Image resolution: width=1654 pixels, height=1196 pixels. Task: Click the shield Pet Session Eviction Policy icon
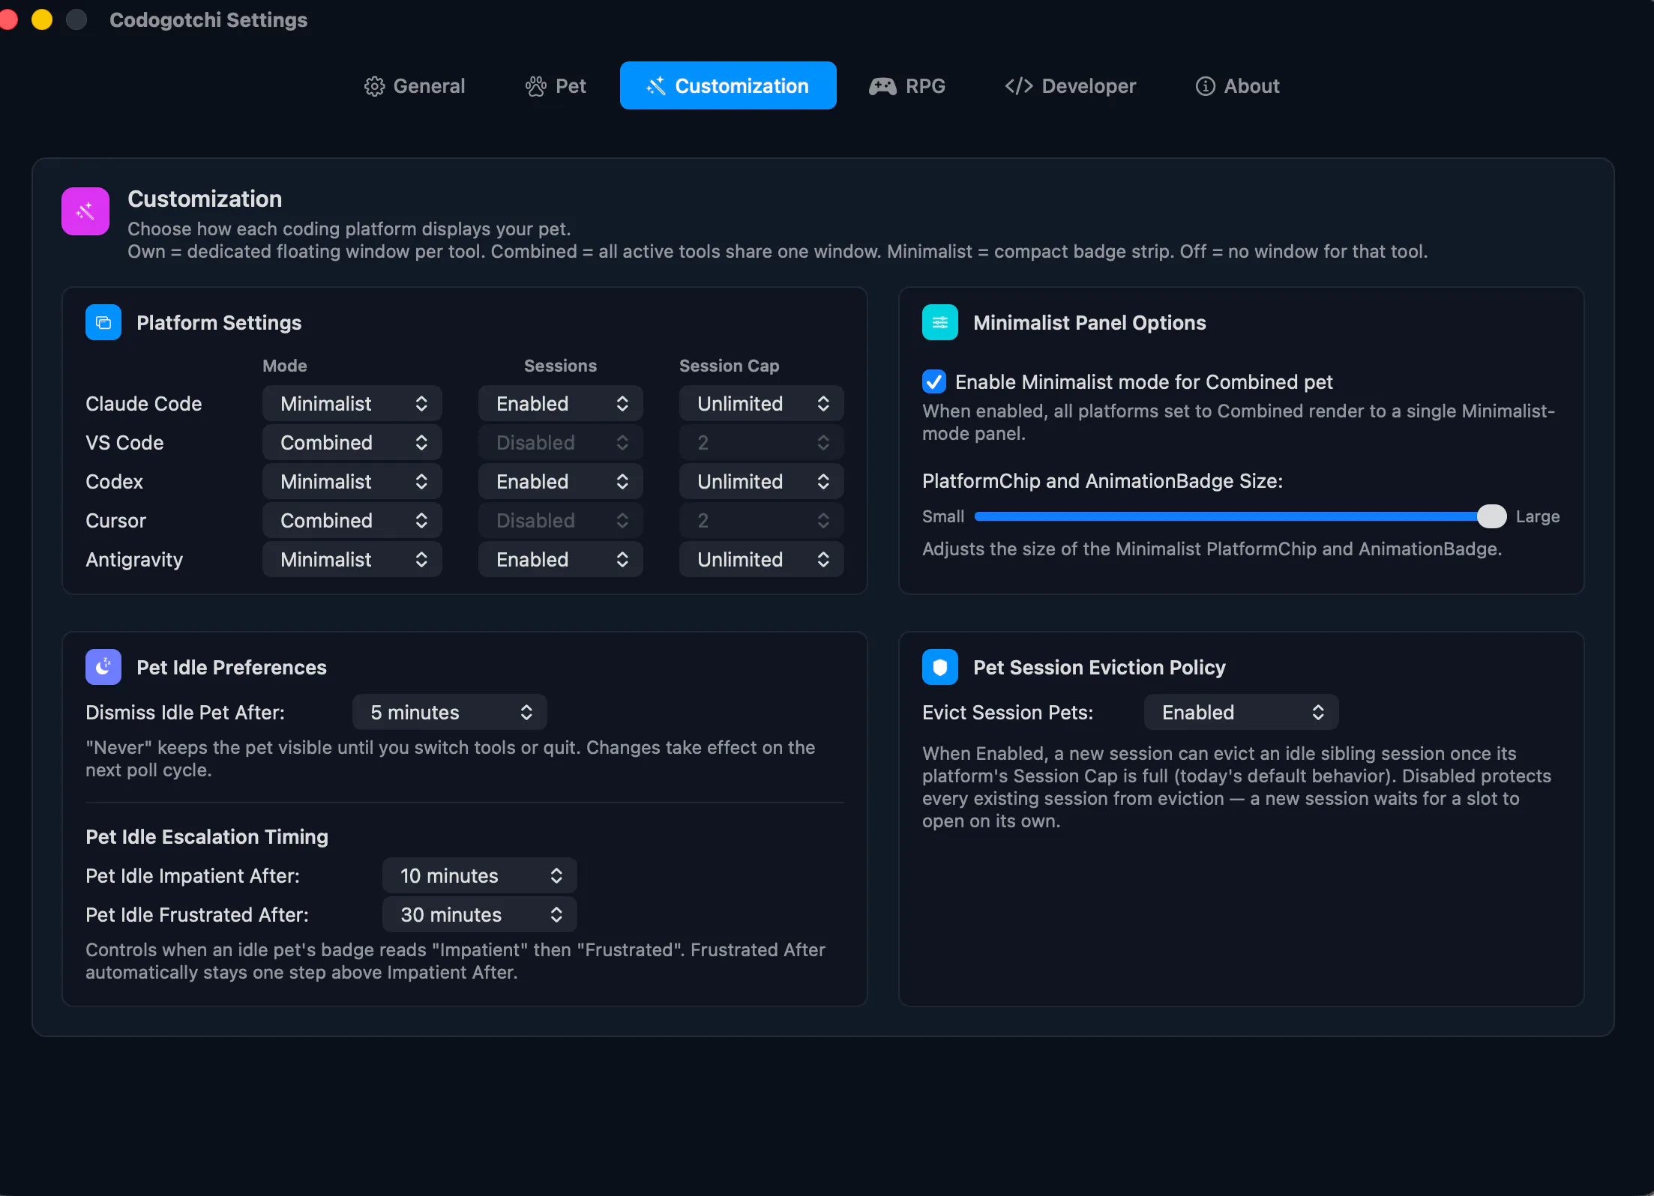940,667
